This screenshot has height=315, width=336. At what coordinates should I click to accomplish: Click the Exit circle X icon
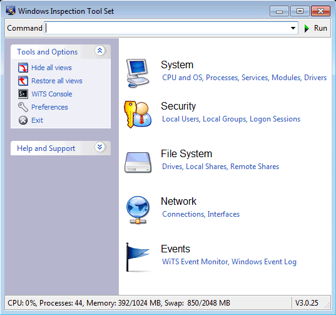coord(23,120)
